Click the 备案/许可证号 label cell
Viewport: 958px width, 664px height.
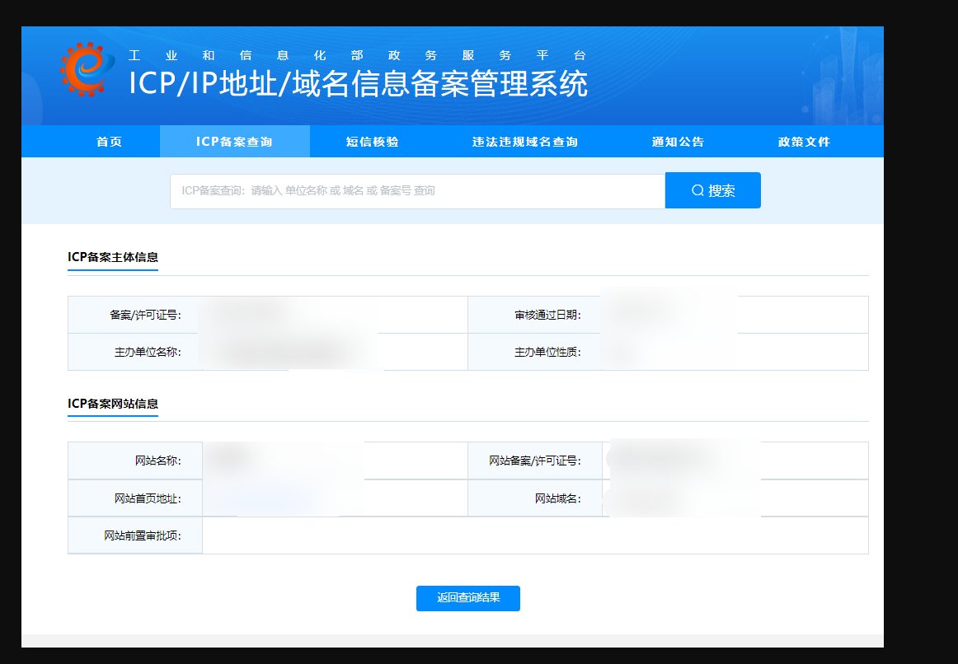[x=135, y=315]
